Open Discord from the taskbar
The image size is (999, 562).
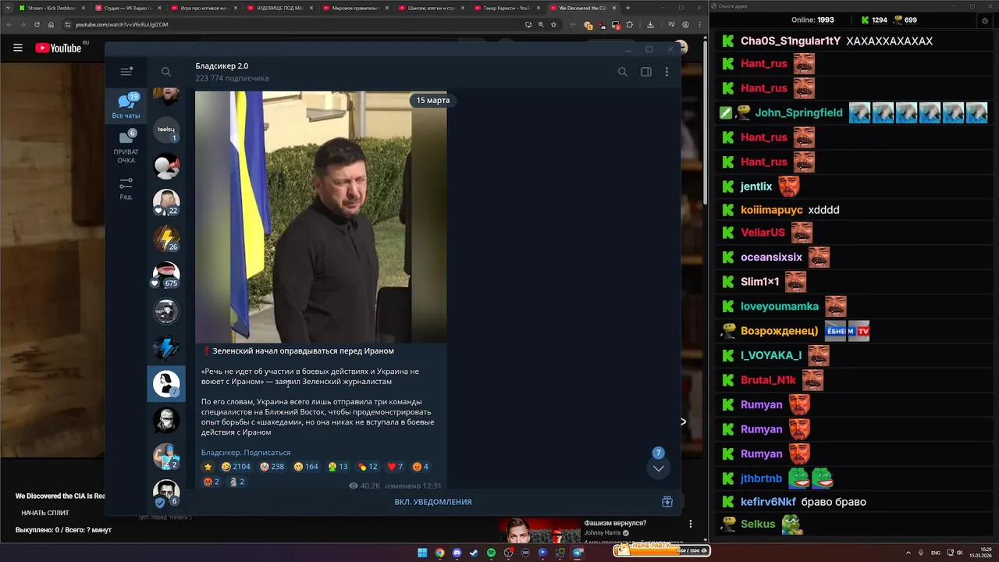(457, 553)
